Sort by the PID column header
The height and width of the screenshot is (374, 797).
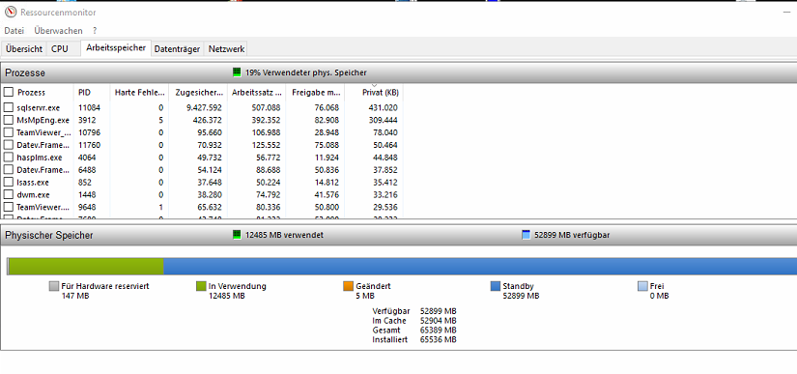[92, 93]
